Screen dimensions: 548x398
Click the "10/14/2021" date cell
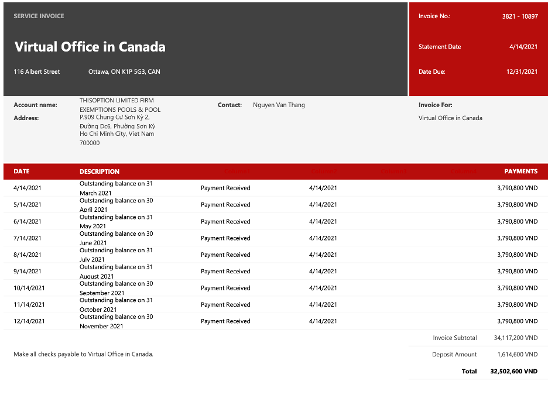pos(29,288)
